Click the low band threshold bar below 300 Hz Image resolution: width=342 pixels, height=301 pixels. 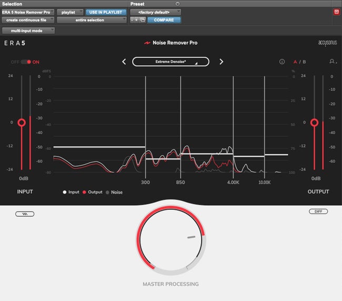tap(99, 147)
